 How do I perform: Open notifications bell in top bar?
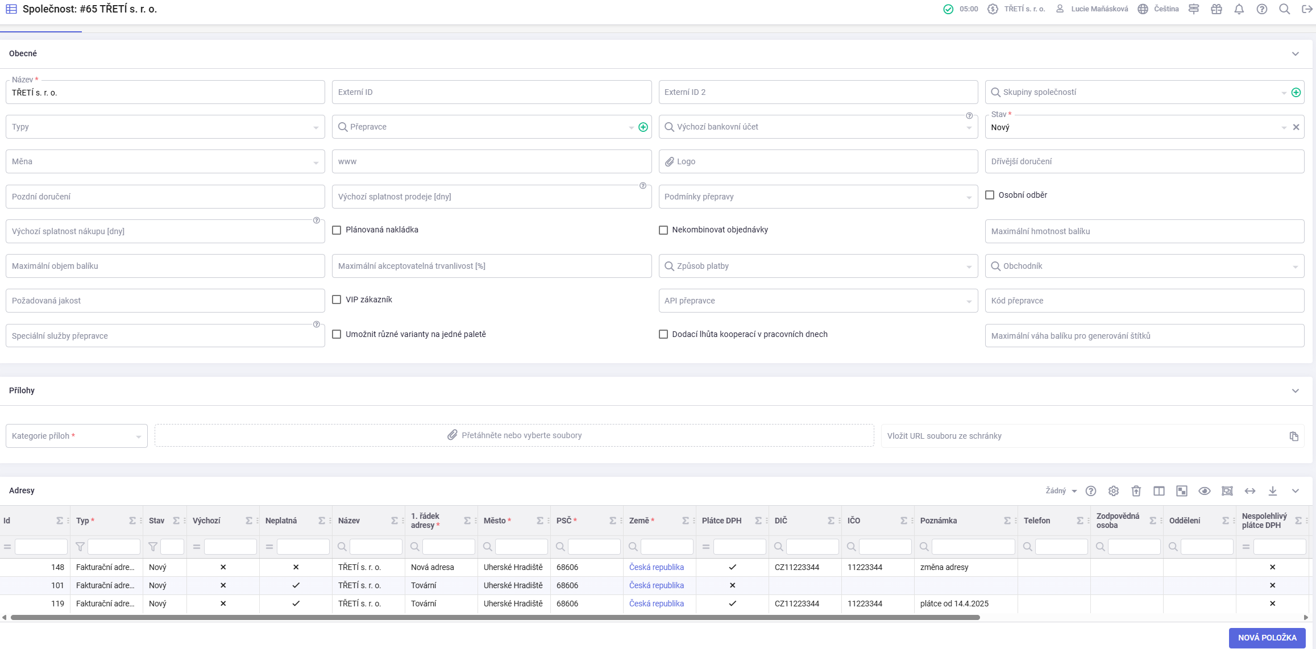click(1239, 9)
